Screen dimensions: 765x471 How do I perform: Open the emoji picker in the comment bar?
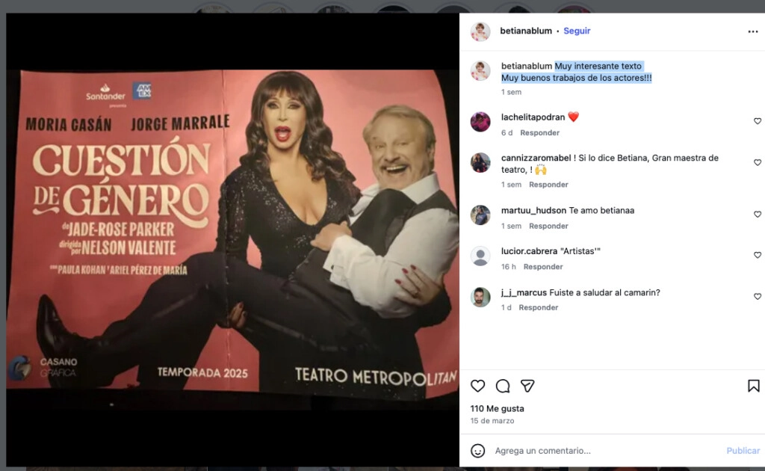478,451
